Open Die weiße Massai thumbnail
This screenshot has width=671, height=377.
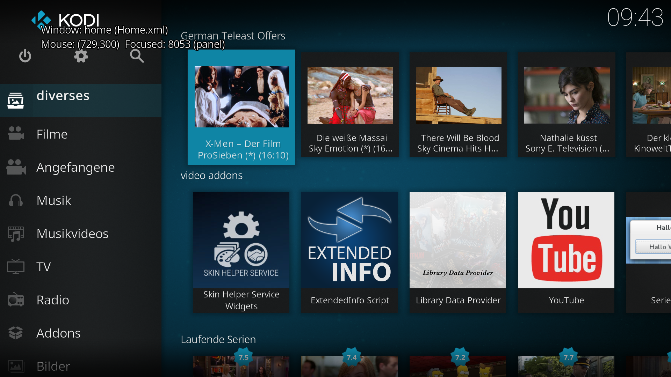pos(350,95)
